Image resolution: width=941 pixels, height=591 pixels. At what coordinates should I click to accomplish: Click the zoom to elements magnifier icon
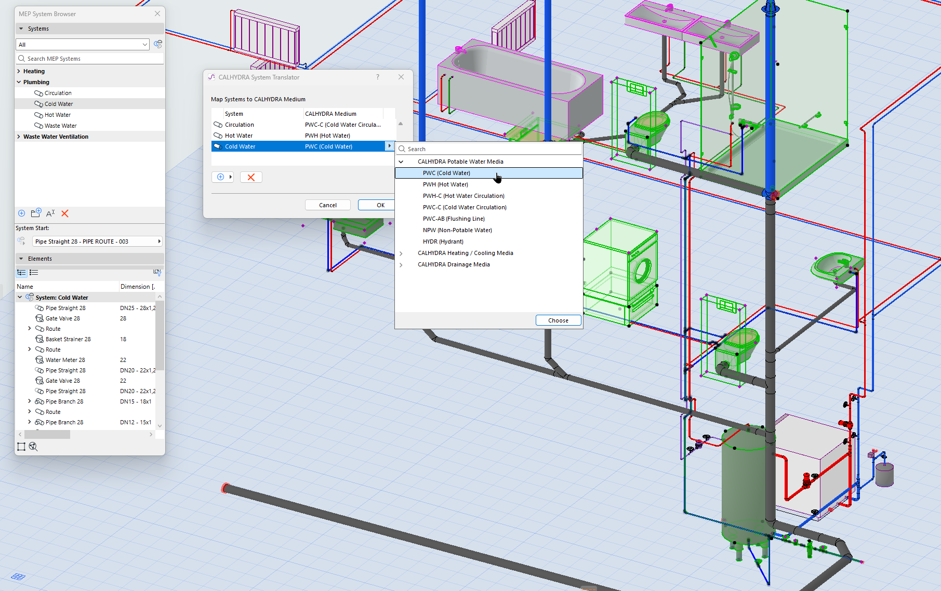tap(33, 447)
